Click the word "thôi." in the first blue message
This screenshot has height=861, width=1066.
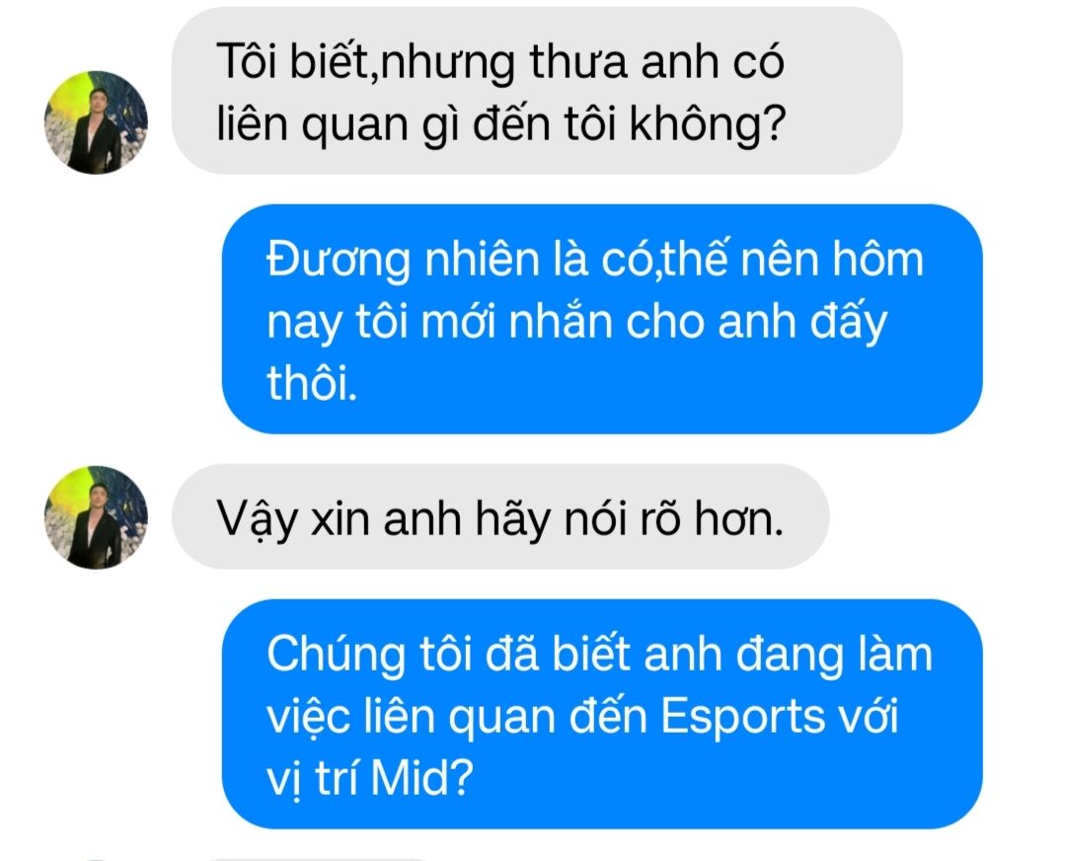click(312, 382)
